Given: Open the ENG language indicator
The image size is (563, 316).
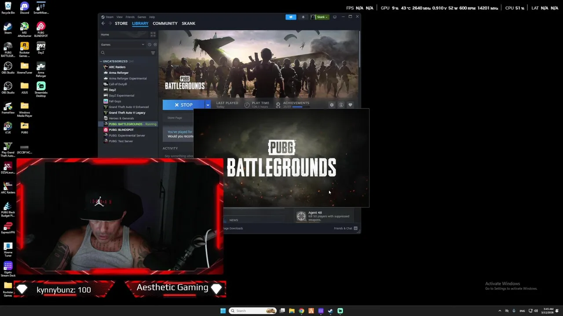Looking at the screenshot, I should coord(522,311).
